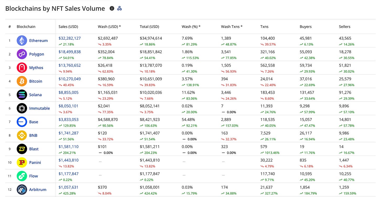Click the Bitcoin logo icon
Viewport: 382px width, 197px height.
click(x=22, y=81)
